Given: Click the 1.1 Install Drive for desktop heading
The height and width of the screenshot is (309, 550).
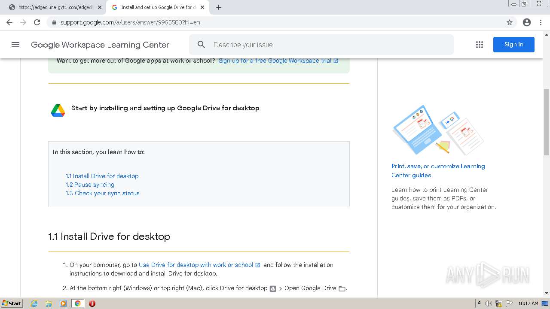Looking at the screenshot, I should pos(109,236).
